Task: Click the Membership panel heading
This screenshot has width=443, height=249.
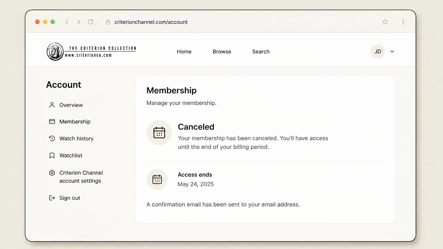Action: pos(172,90)
